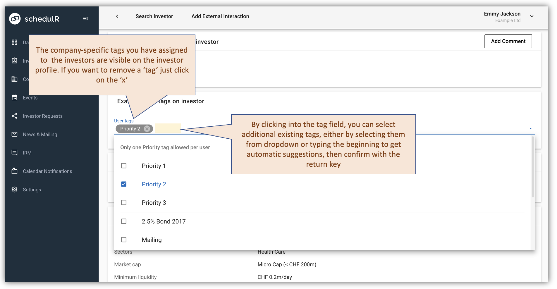Open the Events section
Screen dimensions: 557x289
point(30,98)
